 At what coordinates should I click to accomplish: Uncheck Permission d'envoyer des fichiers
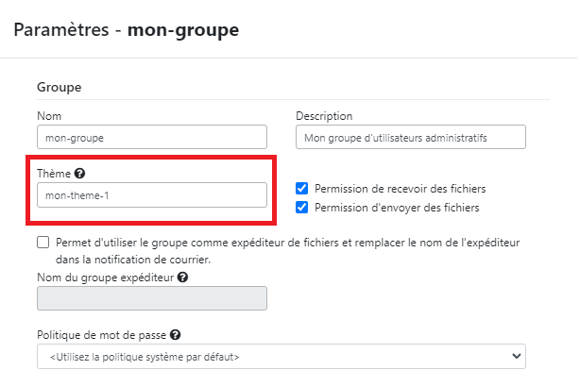[x=302, y=208]
